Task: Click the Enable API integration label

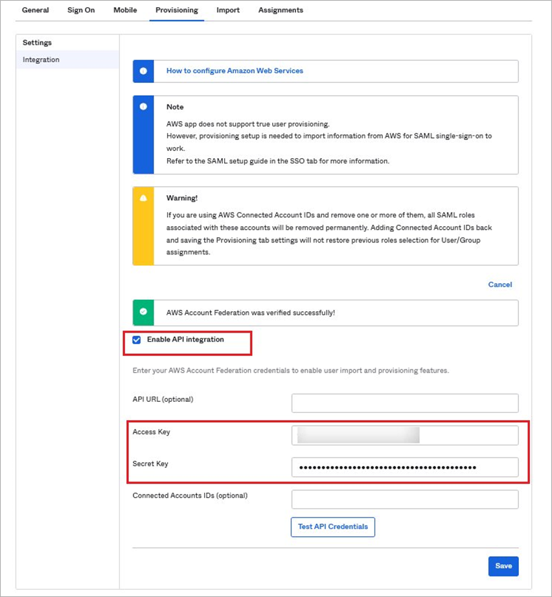Action: coord(186,339)
